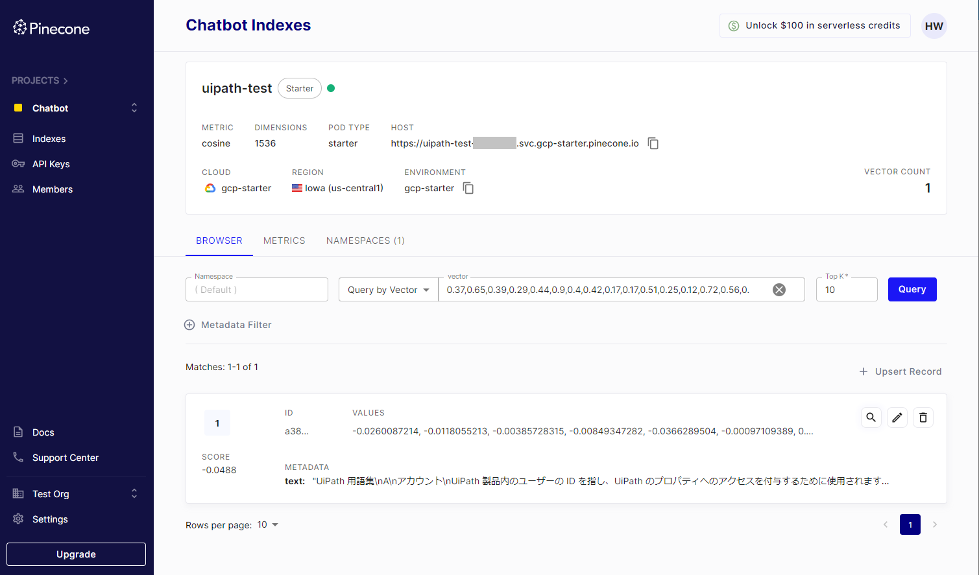Open the HW user avatar

pyautogui.click(x=934, y=26)
